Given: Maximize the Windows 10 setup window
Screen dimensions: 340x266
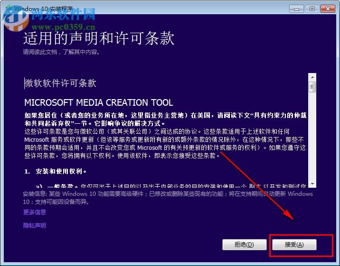Looking at the screenshot, I should [x=312, y=9].
